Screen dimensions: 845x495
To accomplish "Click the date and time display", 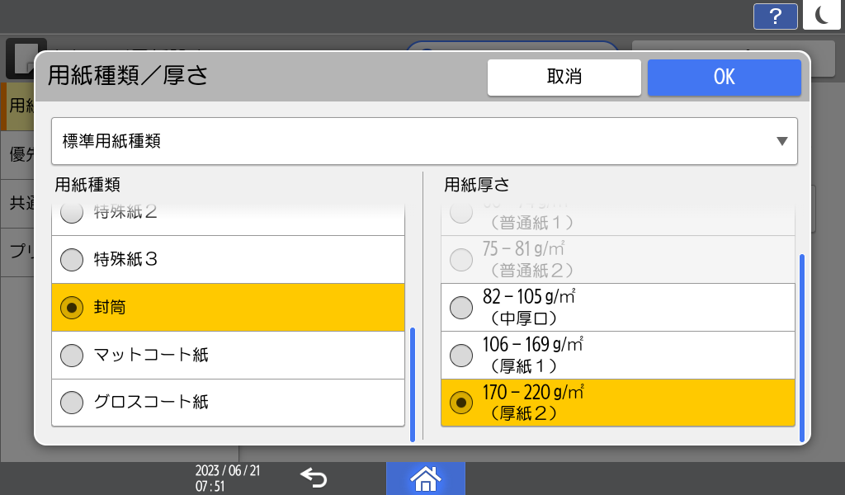I will (x=228, y=478).
